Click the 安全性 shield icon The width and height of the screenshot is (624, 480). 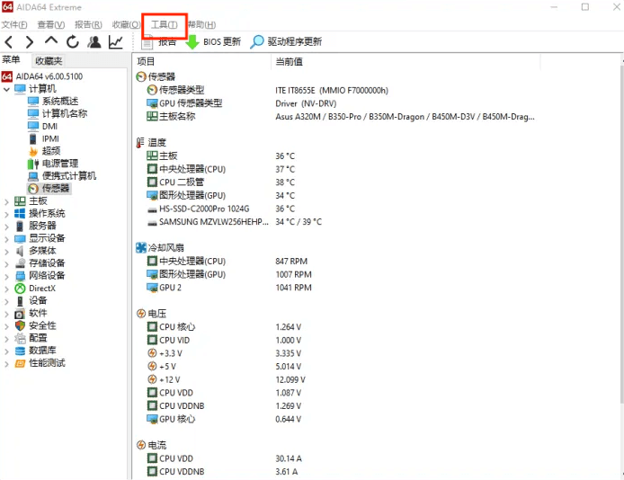tap(20, 325)
